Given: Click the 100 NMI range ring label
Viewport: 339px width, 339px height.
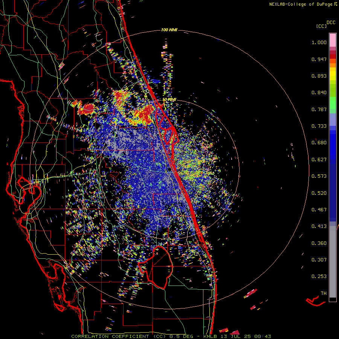Looking at the screenshot, I should [x=169, y=30].
